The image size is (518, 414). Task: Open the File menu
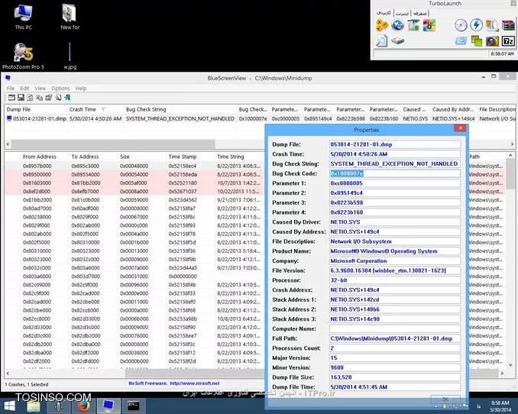[11, 88]
